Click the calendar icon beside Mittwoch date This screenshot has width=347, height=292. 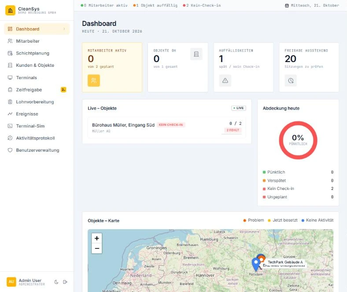click(287, 6)
